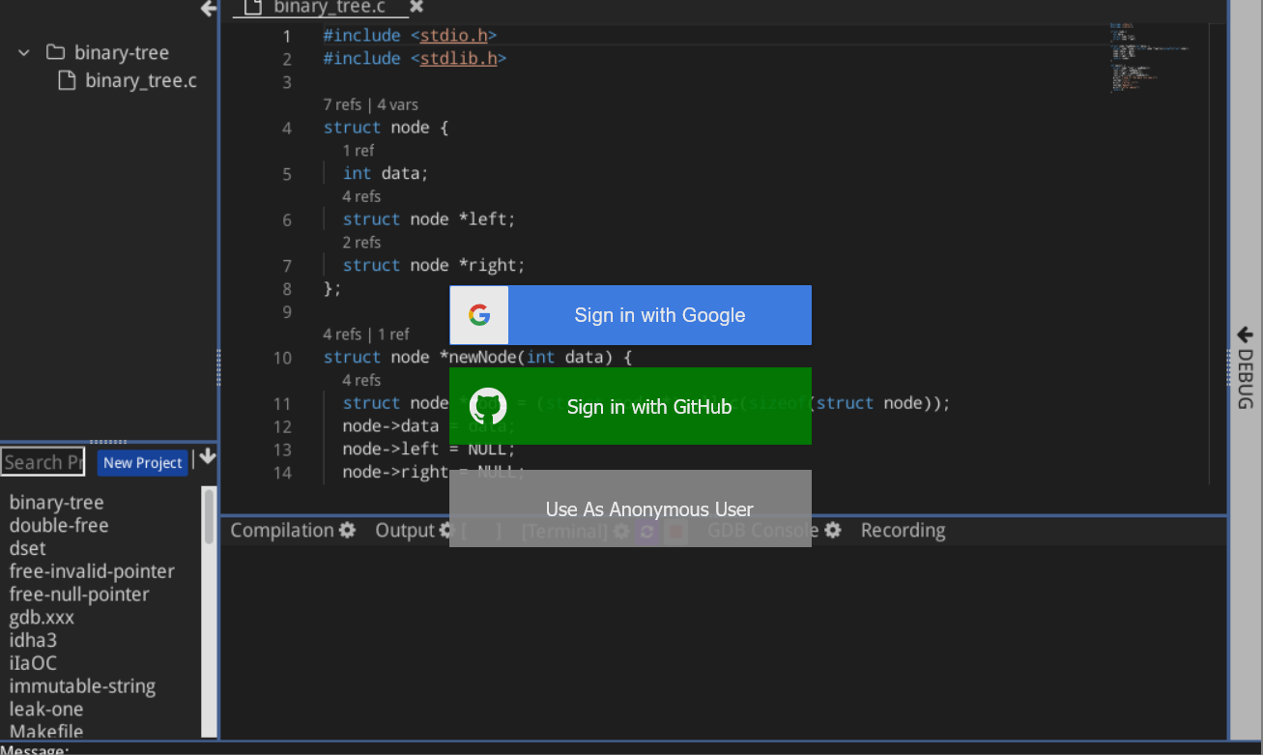Screen dimensions: 1263x755
Task: Open the GDB Console settings gear
Action: point(833,530)
